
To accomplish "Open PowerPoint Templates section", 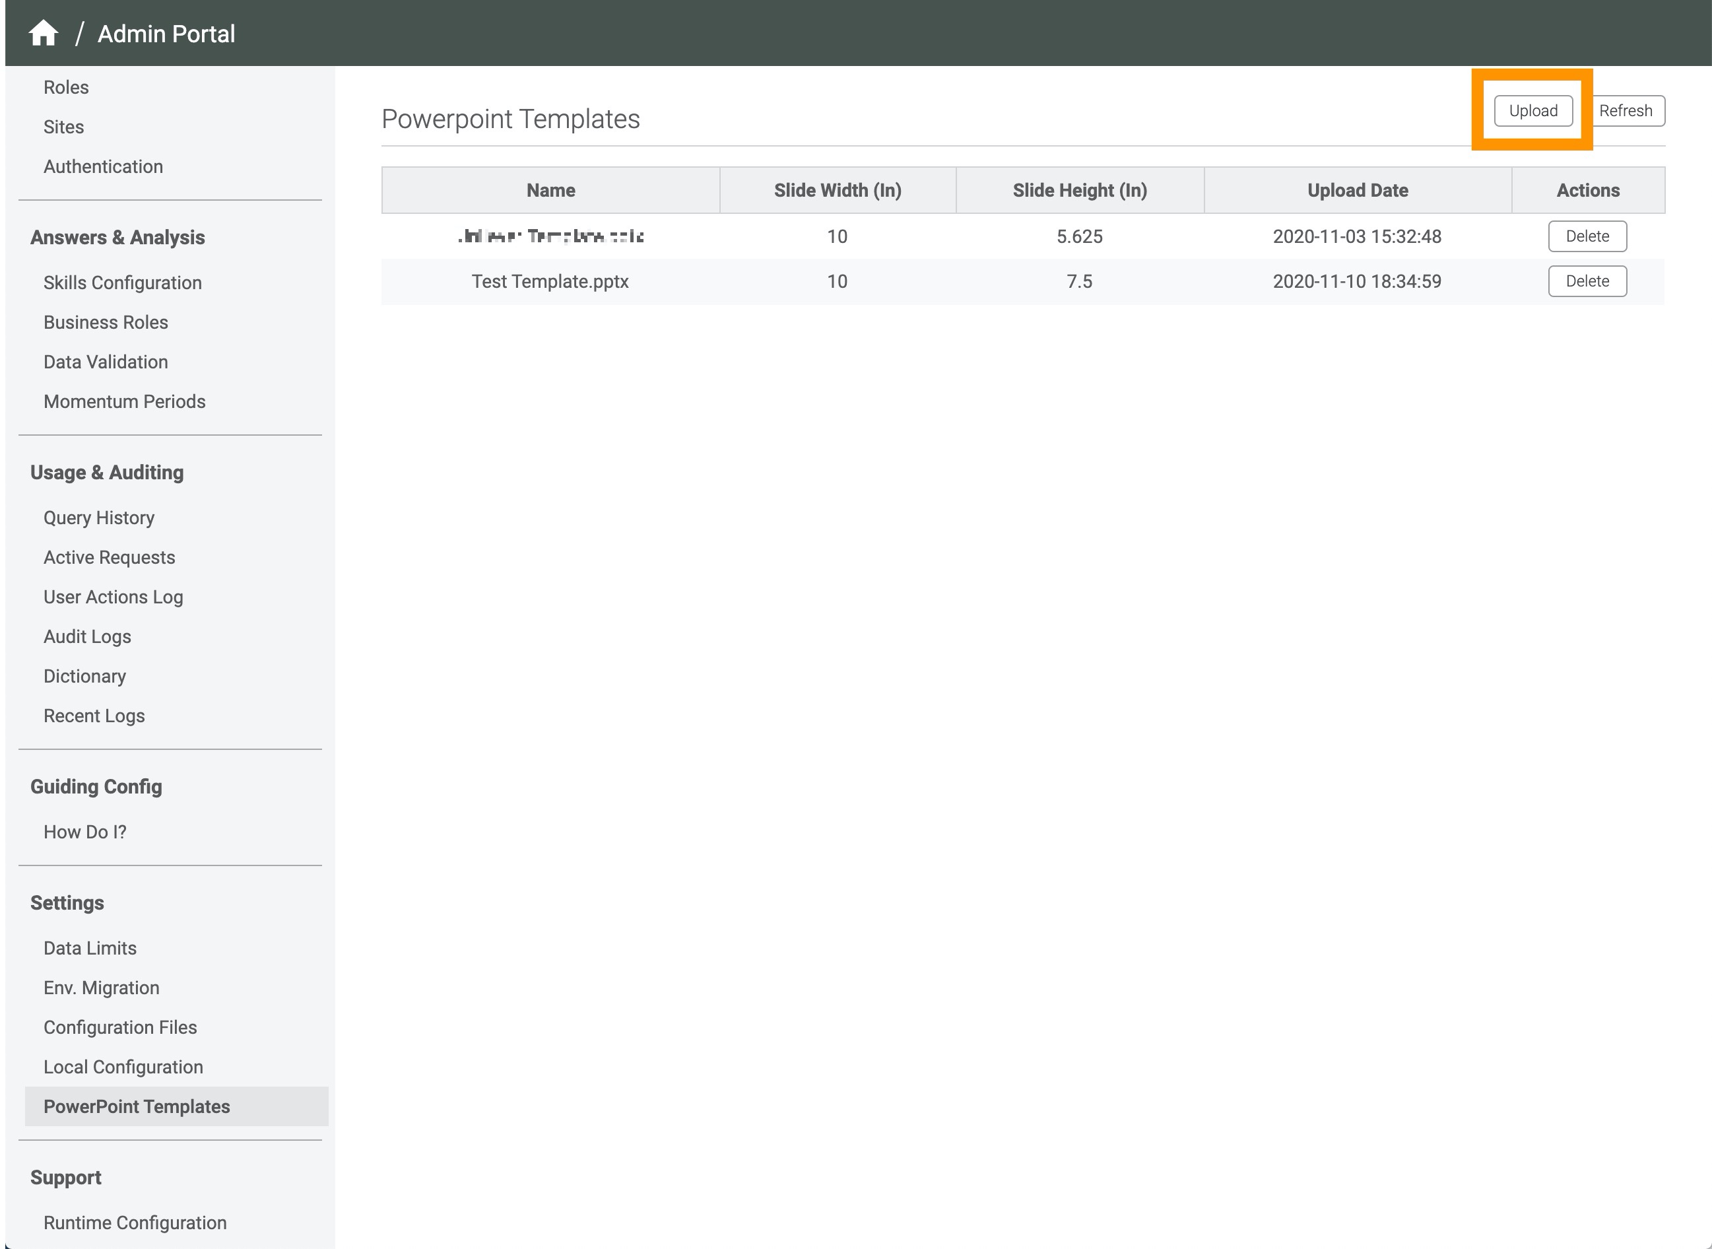I will 137,1105.
